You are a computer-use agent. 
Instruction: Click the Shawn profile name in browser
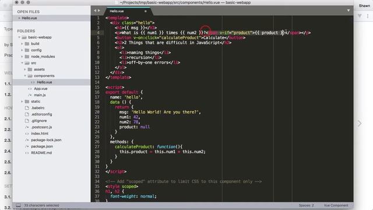pos(364,5)
